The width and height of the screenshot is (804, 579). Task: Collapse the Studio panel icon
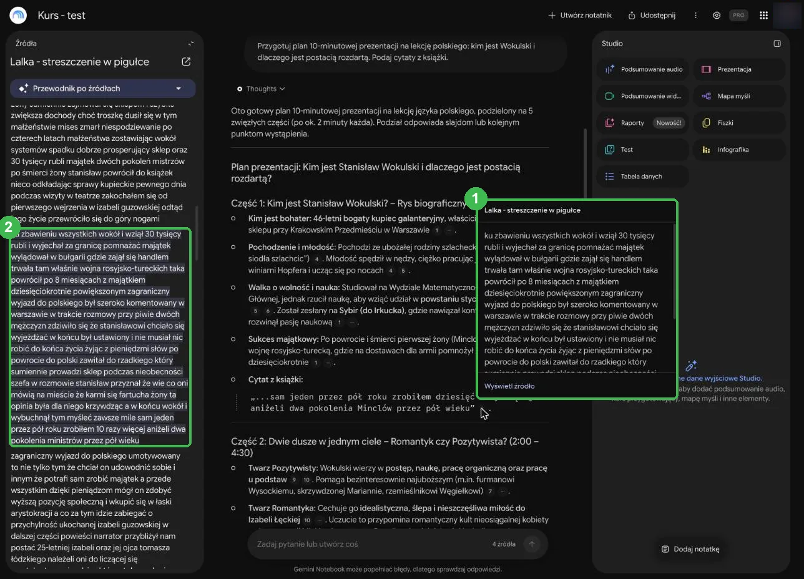(x=777, y=44)
